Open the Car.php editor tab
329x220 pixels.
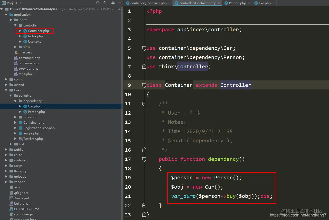pos(265,3)
